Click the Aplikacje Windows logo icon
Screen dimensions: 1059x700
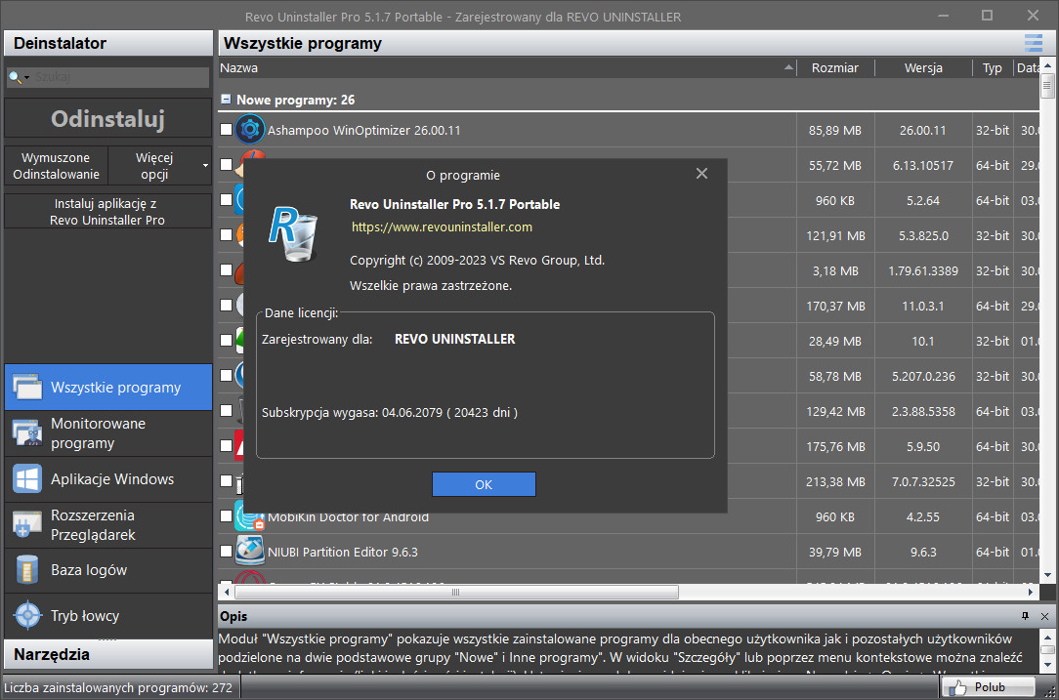(x=27, y=479)
